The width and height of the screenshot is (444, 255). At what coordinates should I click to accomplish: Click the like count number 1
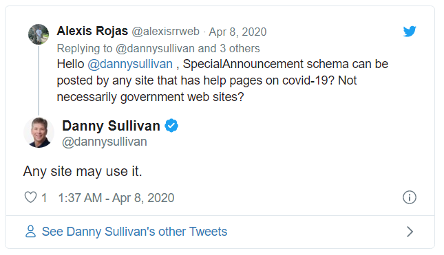click(x=44, y=198)
